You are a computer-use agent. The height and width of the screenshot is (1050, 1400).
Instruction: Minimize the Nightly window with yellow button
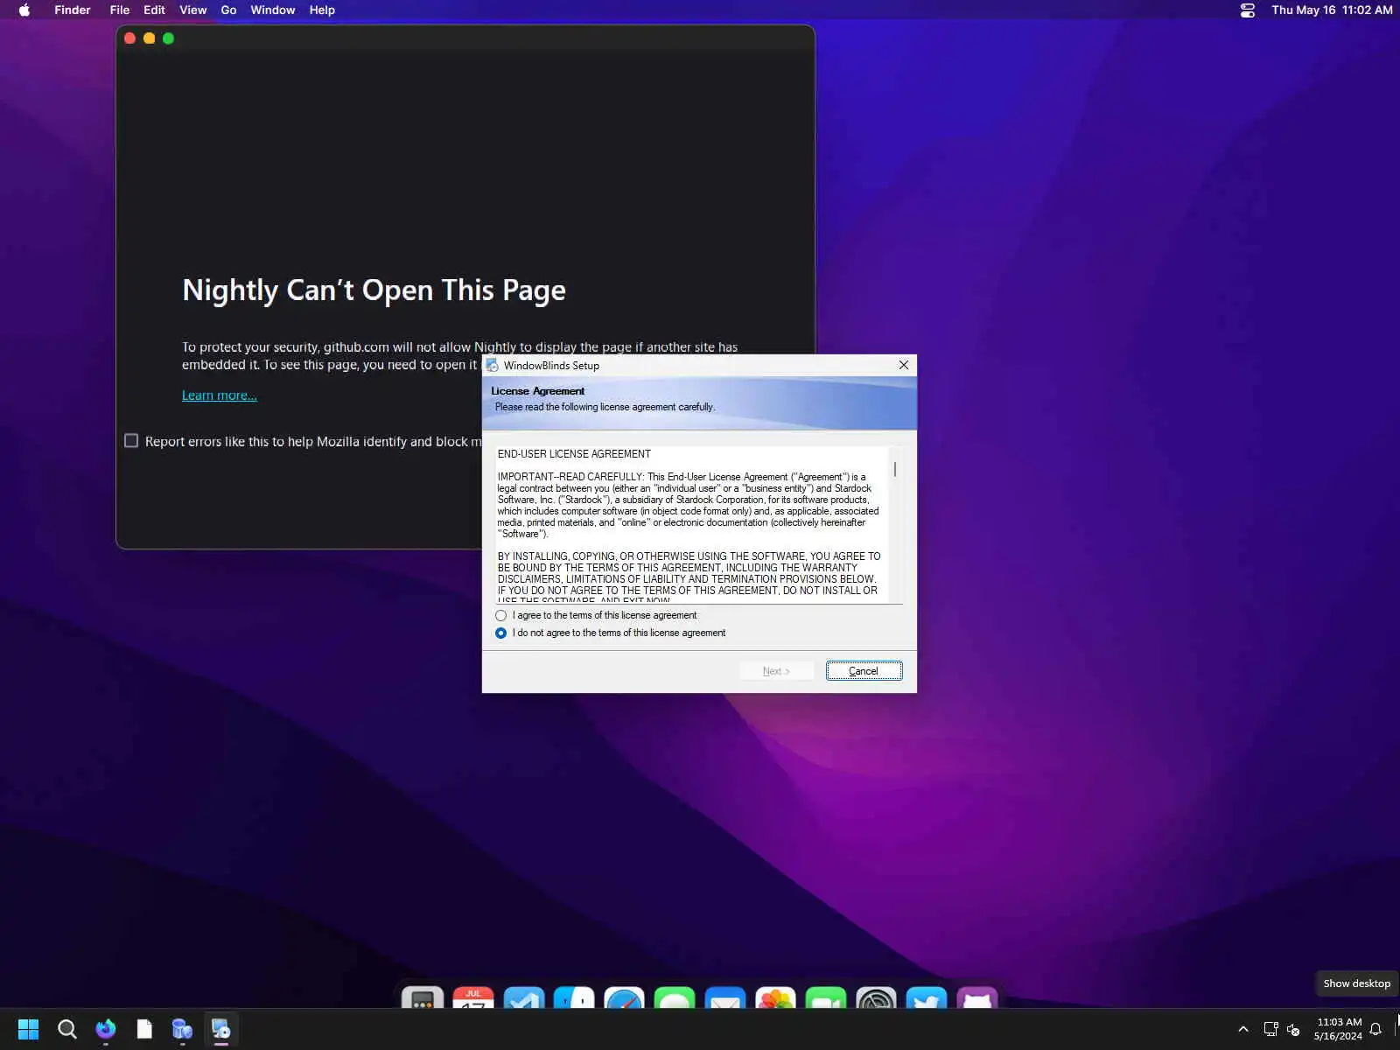coord(149,38)
